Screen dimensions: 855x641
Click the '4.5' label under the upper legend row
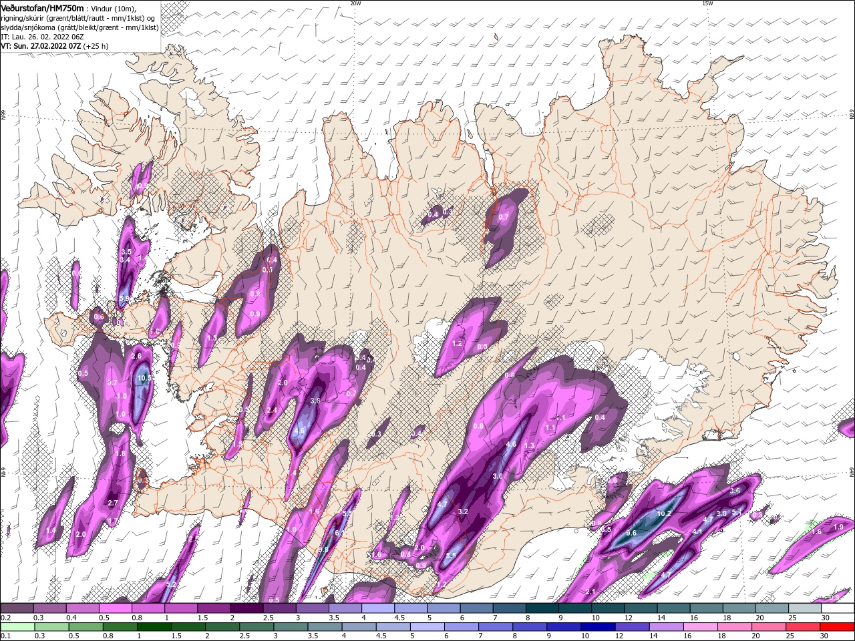(399, 618)
